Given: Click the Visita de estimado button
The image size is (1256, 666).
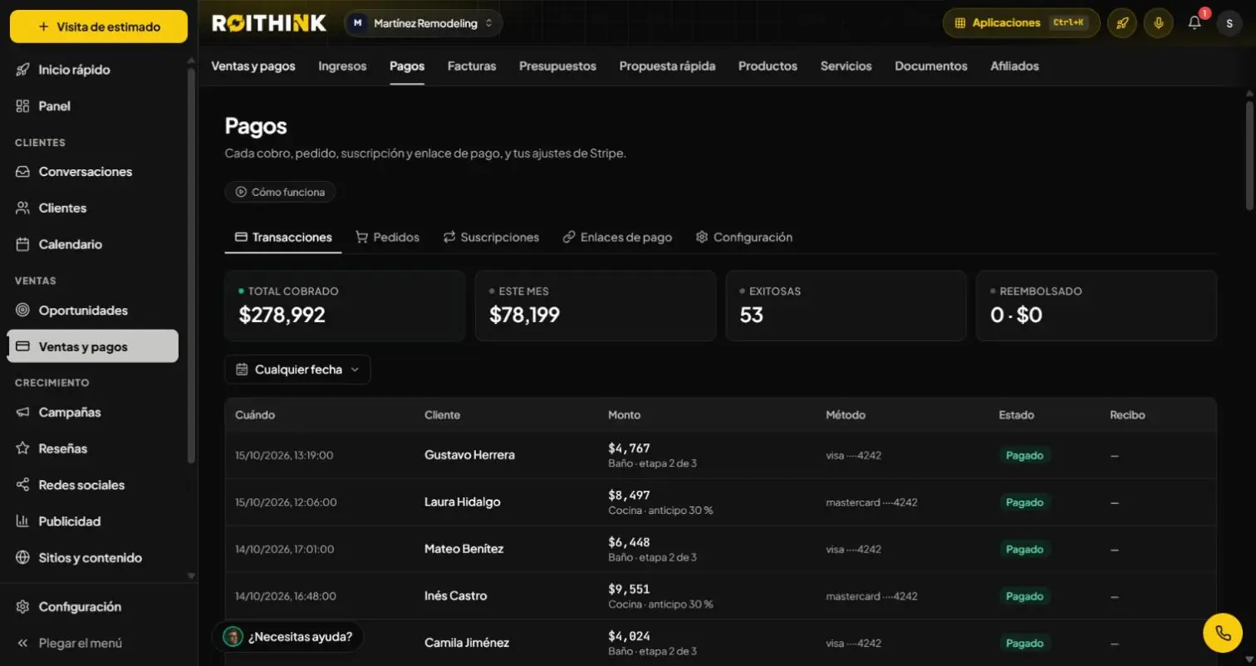Looking at the screenshot, I should pyautogui.click(x=99, y=27).
